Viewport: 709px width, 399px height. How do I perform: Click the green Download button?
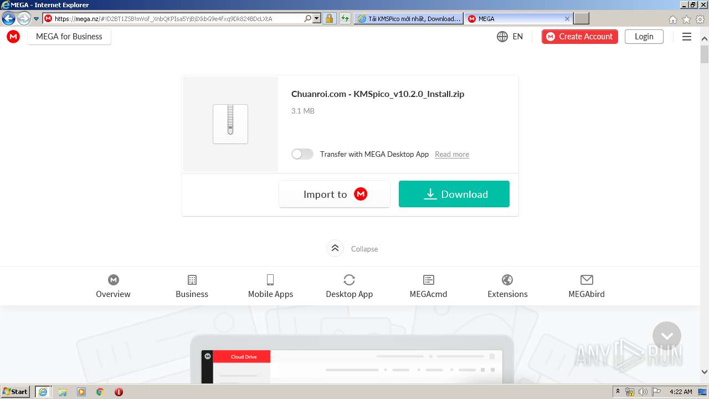click(454, 194)
